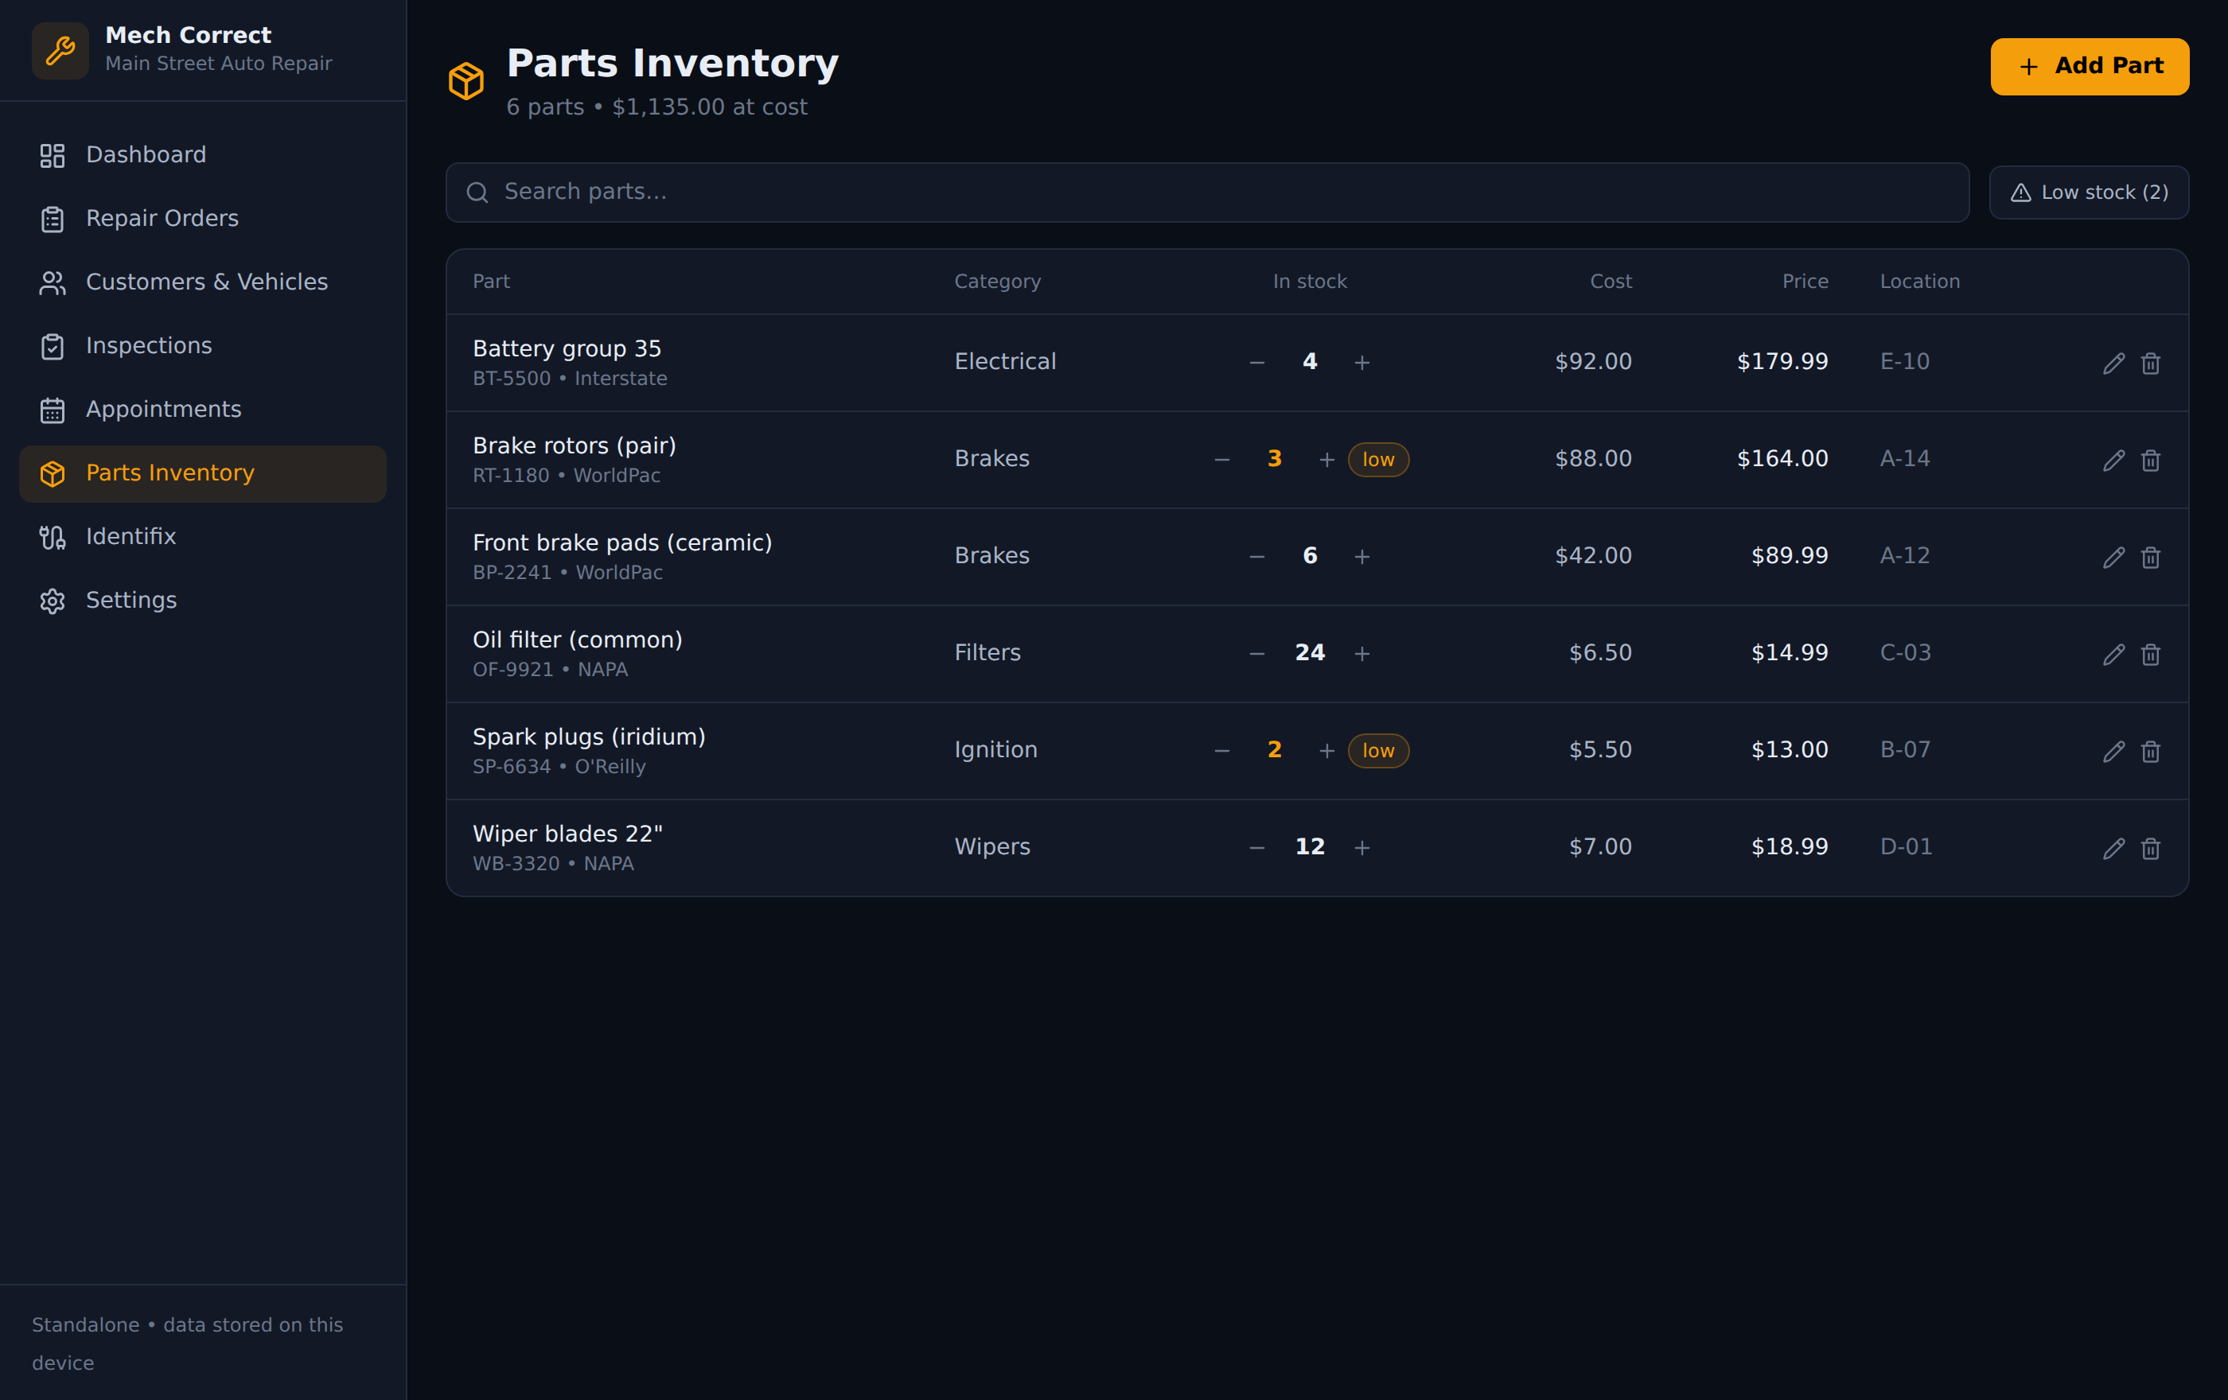
Task: Decrease Spark plugs stock count
Action: point(1221,751)
